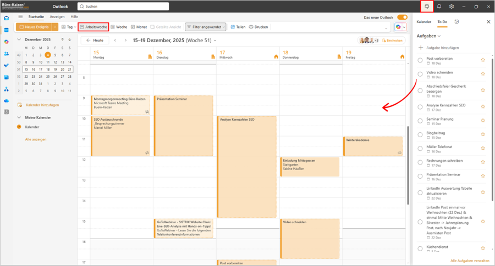Complete the Post vorbereiten task circle
Viewport: 495px width, 266px height.
[x=420, y=60]
